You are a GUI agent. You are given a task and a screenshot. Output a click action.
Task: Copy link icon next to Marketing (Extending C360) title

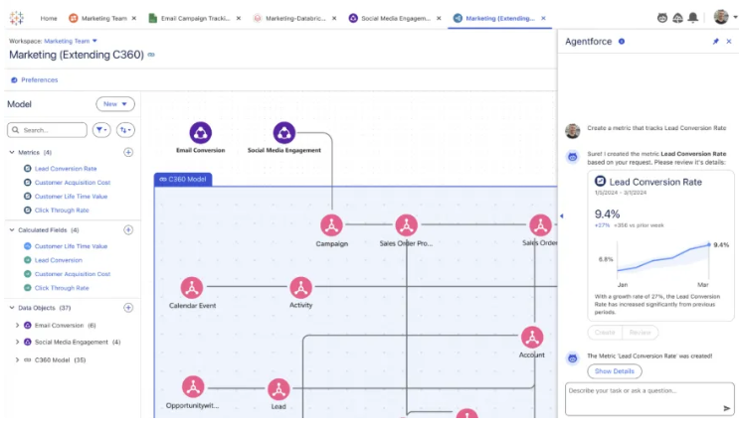(151, 55)
